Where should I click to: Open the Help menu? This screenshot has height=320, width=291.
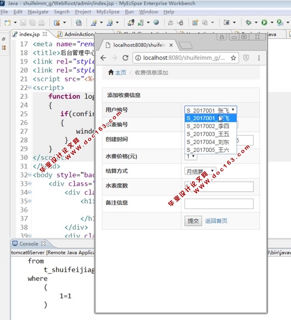click(169, 12)
